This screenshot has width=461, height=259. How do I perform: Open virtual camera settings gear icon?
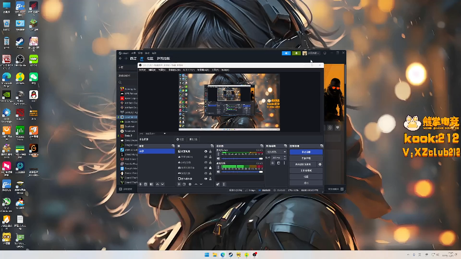pos(320,164)
